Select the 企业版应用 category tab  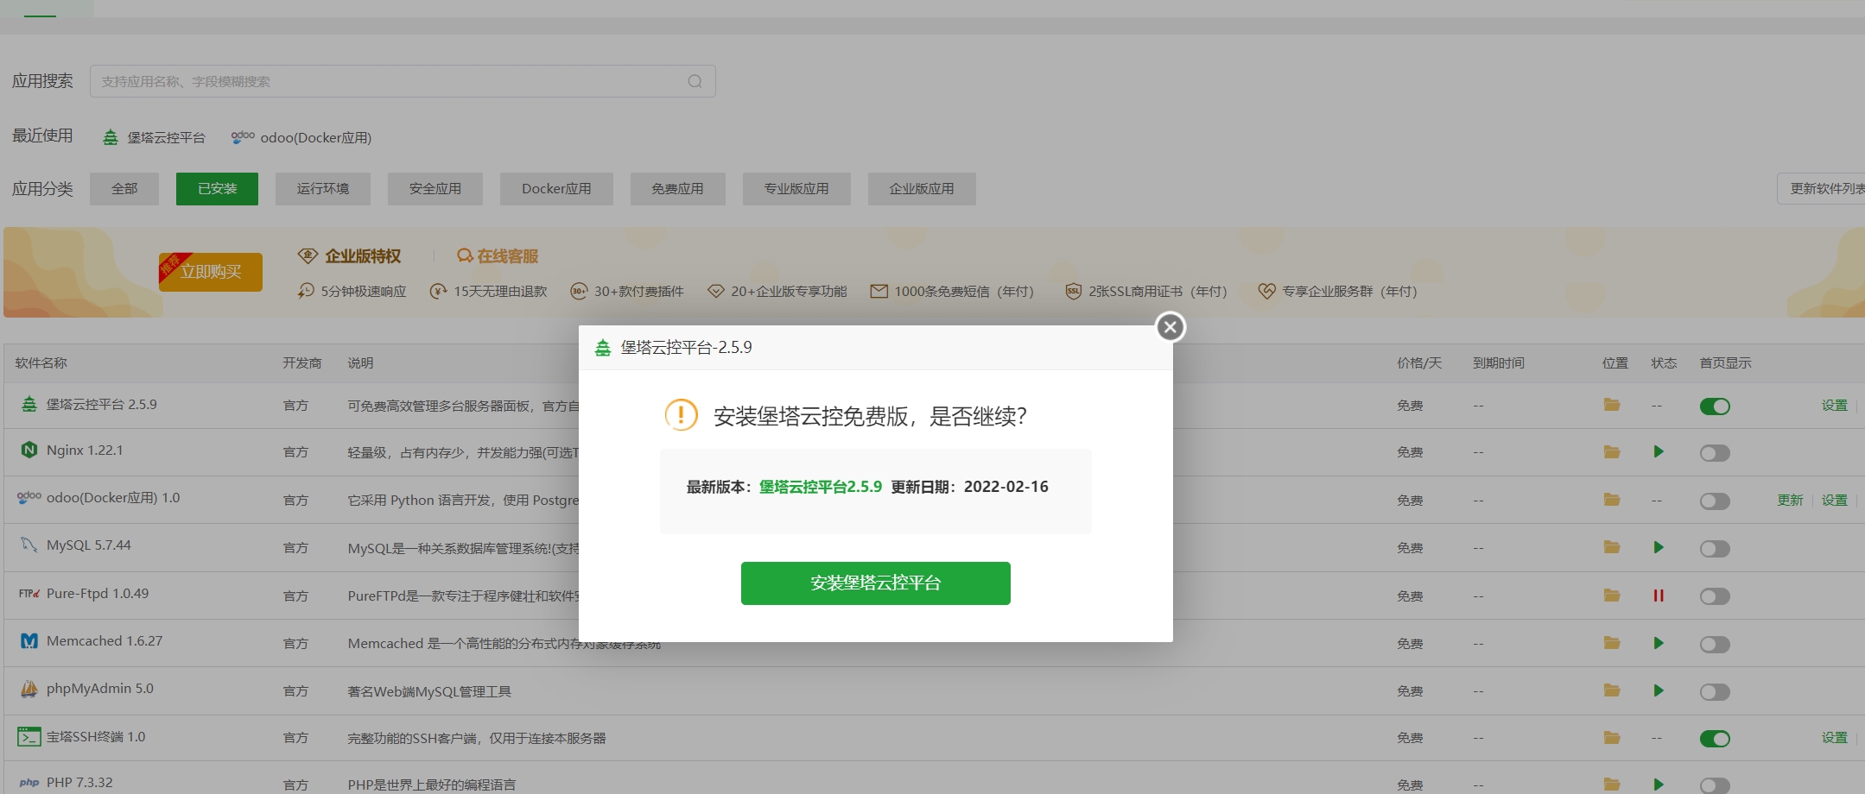[922, 189]
